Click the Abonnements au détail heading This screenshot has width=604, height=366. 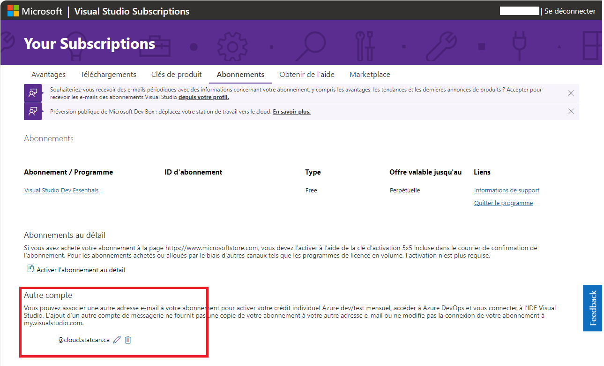pos(65,235)
